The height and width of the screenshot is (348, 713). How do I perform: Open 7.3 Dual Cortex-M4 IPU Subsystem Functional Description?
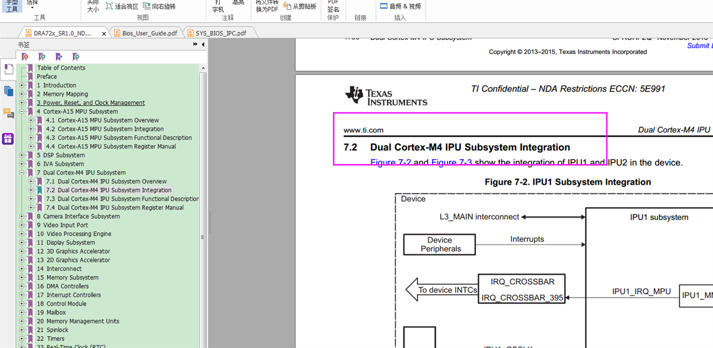click(x=122, y=199)
